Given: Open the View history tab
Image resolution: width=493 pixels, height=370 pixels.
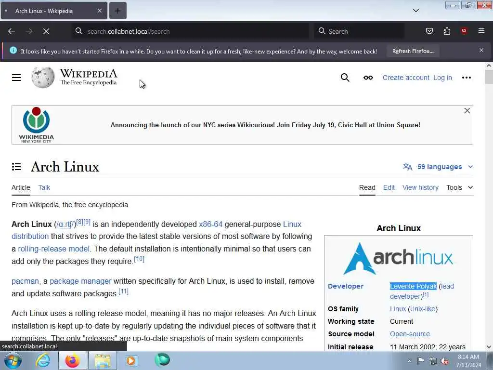Looking at the screenshot, I should coord(420,187).
